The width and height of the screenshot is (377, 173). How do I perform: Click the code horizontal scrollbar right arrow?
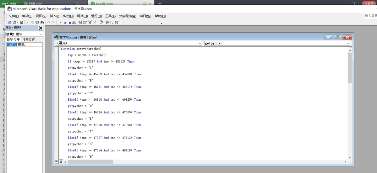(345, 162)
